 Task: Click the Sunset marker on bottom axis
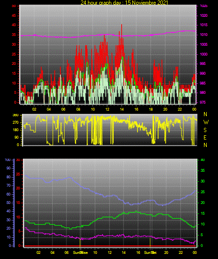click(150, 252)
